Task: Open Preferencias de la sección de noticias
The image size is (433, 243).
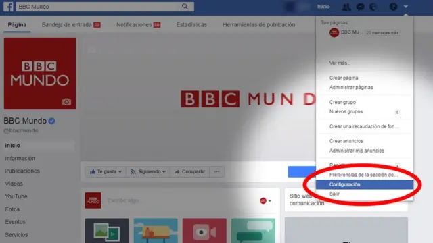Action: 363,175
